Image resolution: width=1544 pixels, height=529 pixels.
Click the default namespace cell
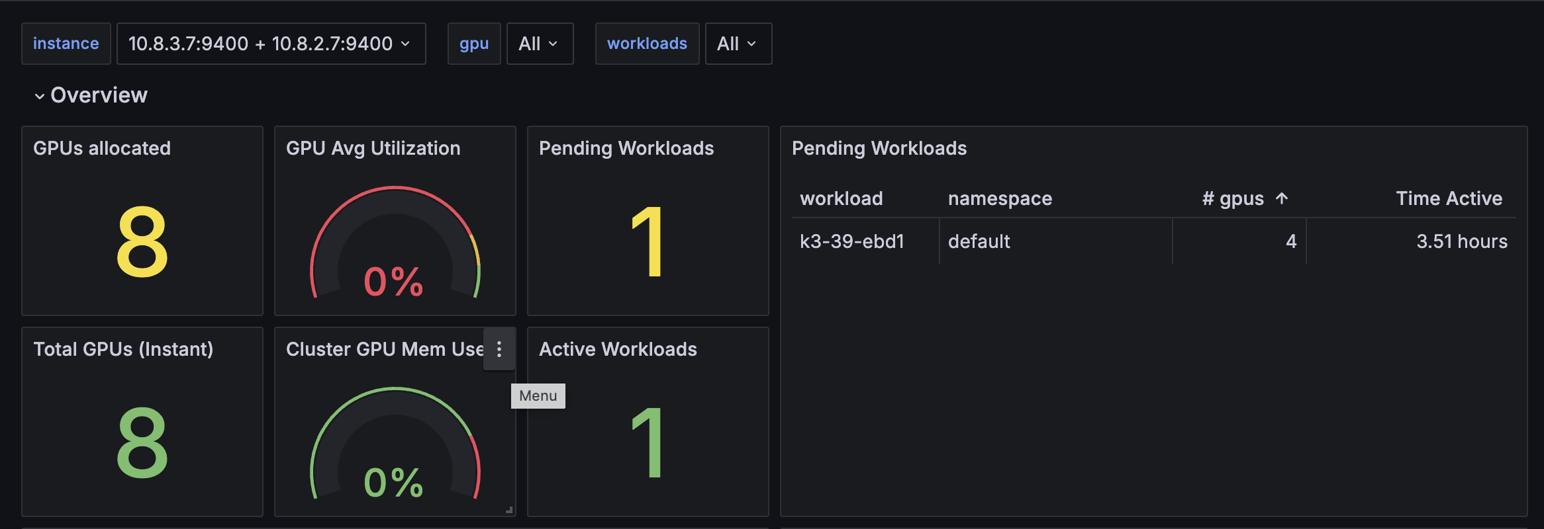979,241
